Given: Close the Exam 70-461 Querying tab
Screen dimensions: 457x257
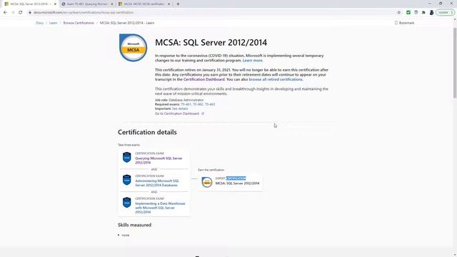Looking at the screenshot, I should 112,4.
